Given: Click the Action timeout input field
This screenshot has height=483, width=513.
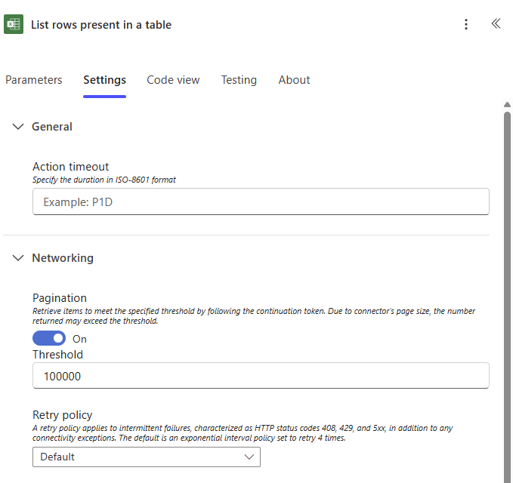Looking at the screenshot, I should pyautogui.click(x=261, y=202).
